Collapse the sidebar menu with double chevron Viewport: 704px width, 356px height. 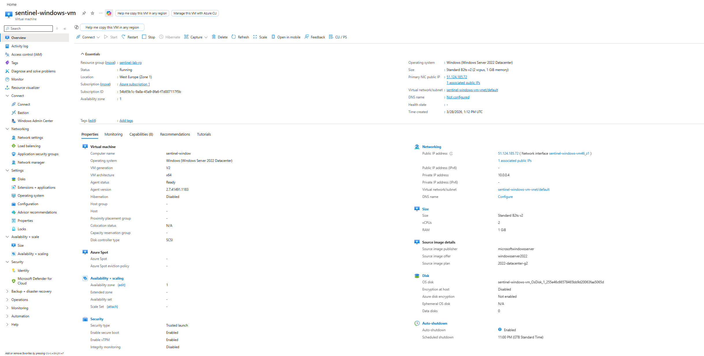pyautogui.click(x=65, y=29)
